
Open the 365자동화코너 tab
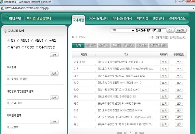[97, 18]
